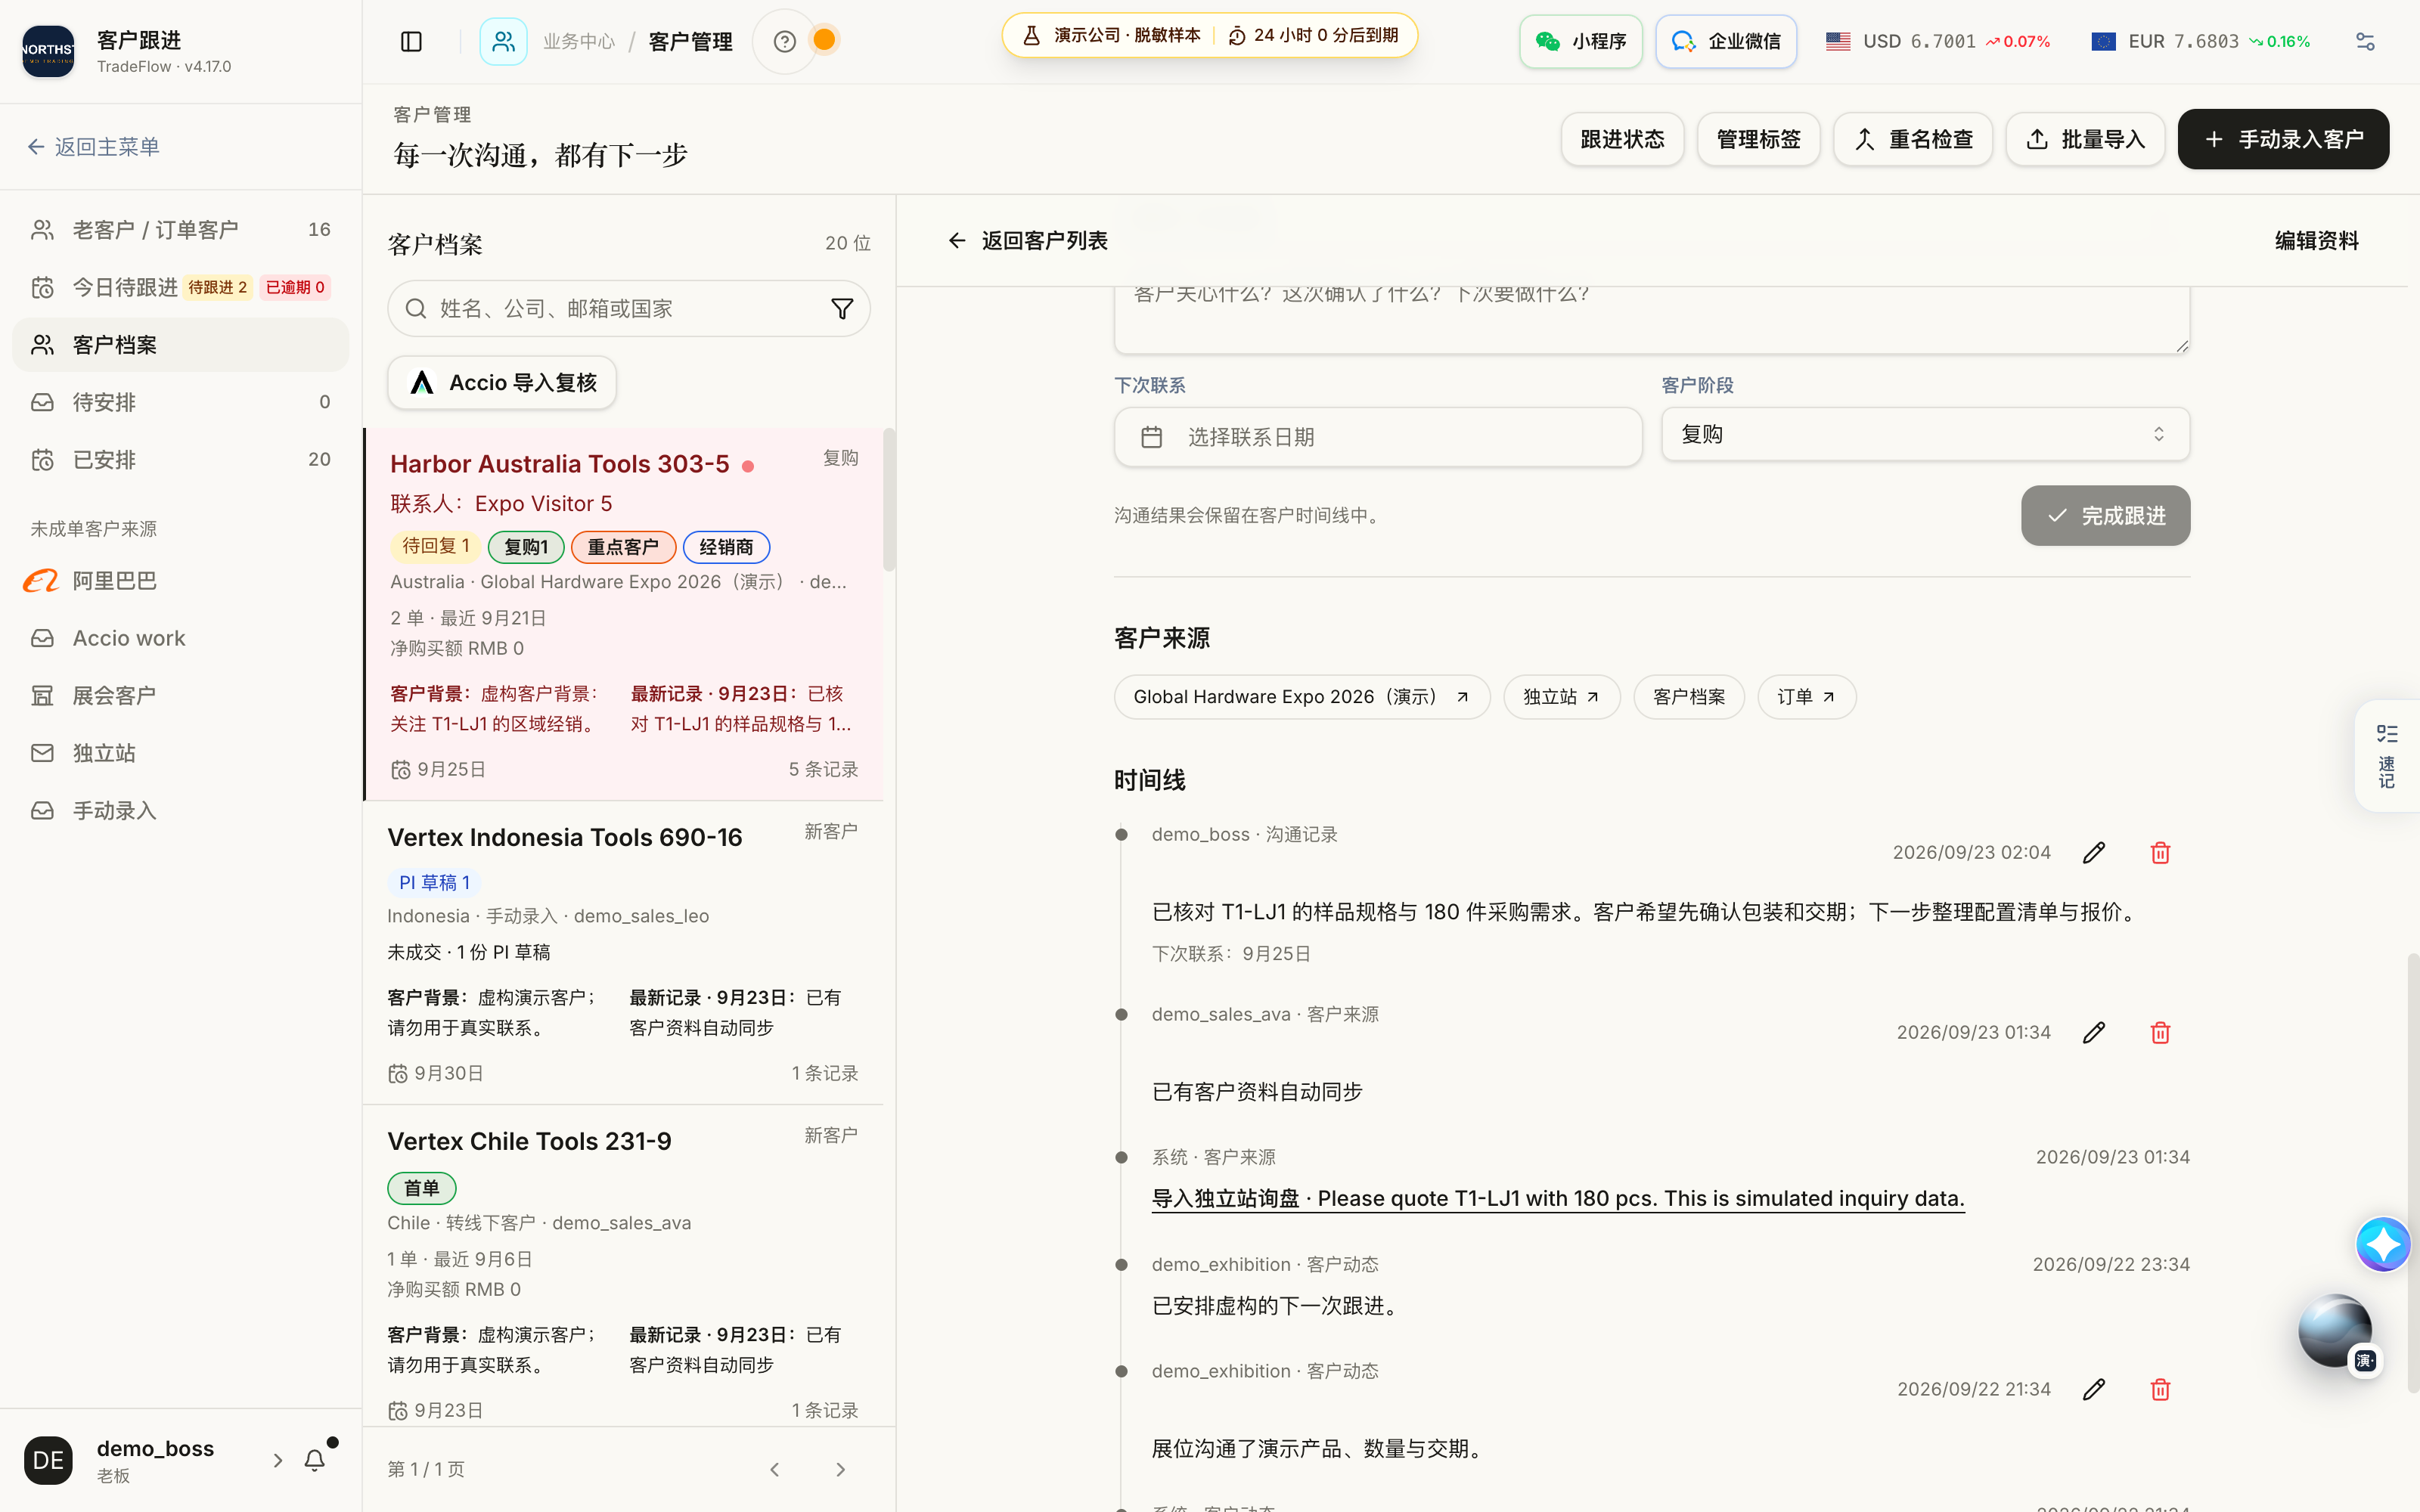Click the orange status dot in header

[x=824, y=40]
